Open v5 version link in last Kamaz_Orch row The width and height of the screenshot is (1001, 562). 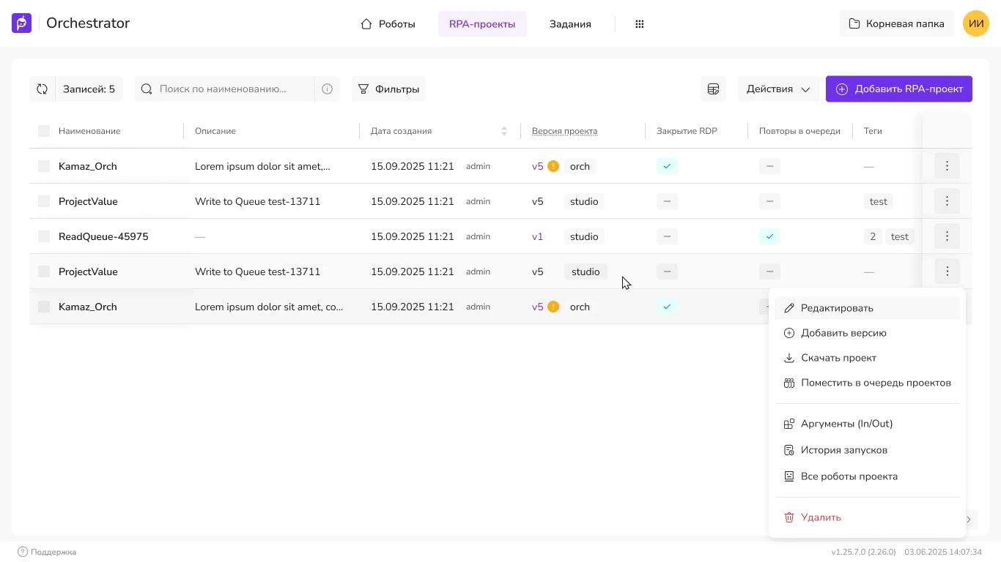[537, 307]
